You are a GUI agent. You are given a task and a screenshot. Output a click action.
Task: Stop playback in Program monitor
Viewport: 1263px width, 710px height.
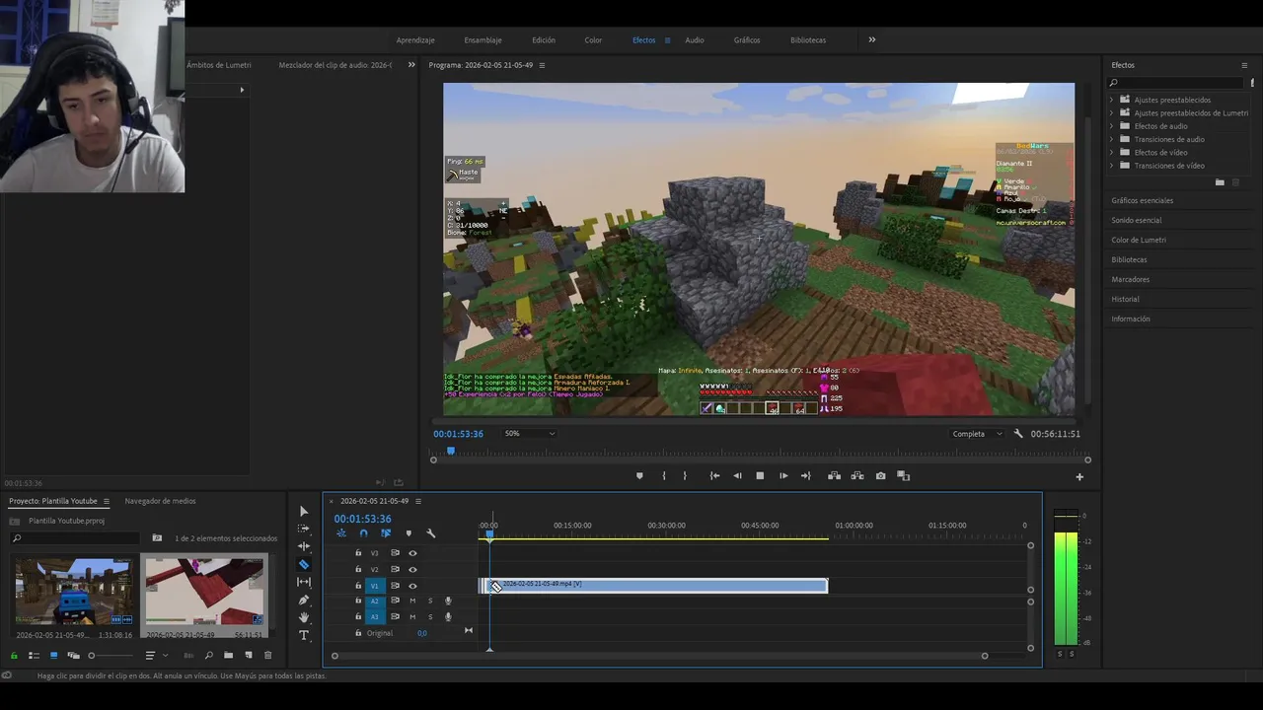pyautogui.click(x=760, y=476)
